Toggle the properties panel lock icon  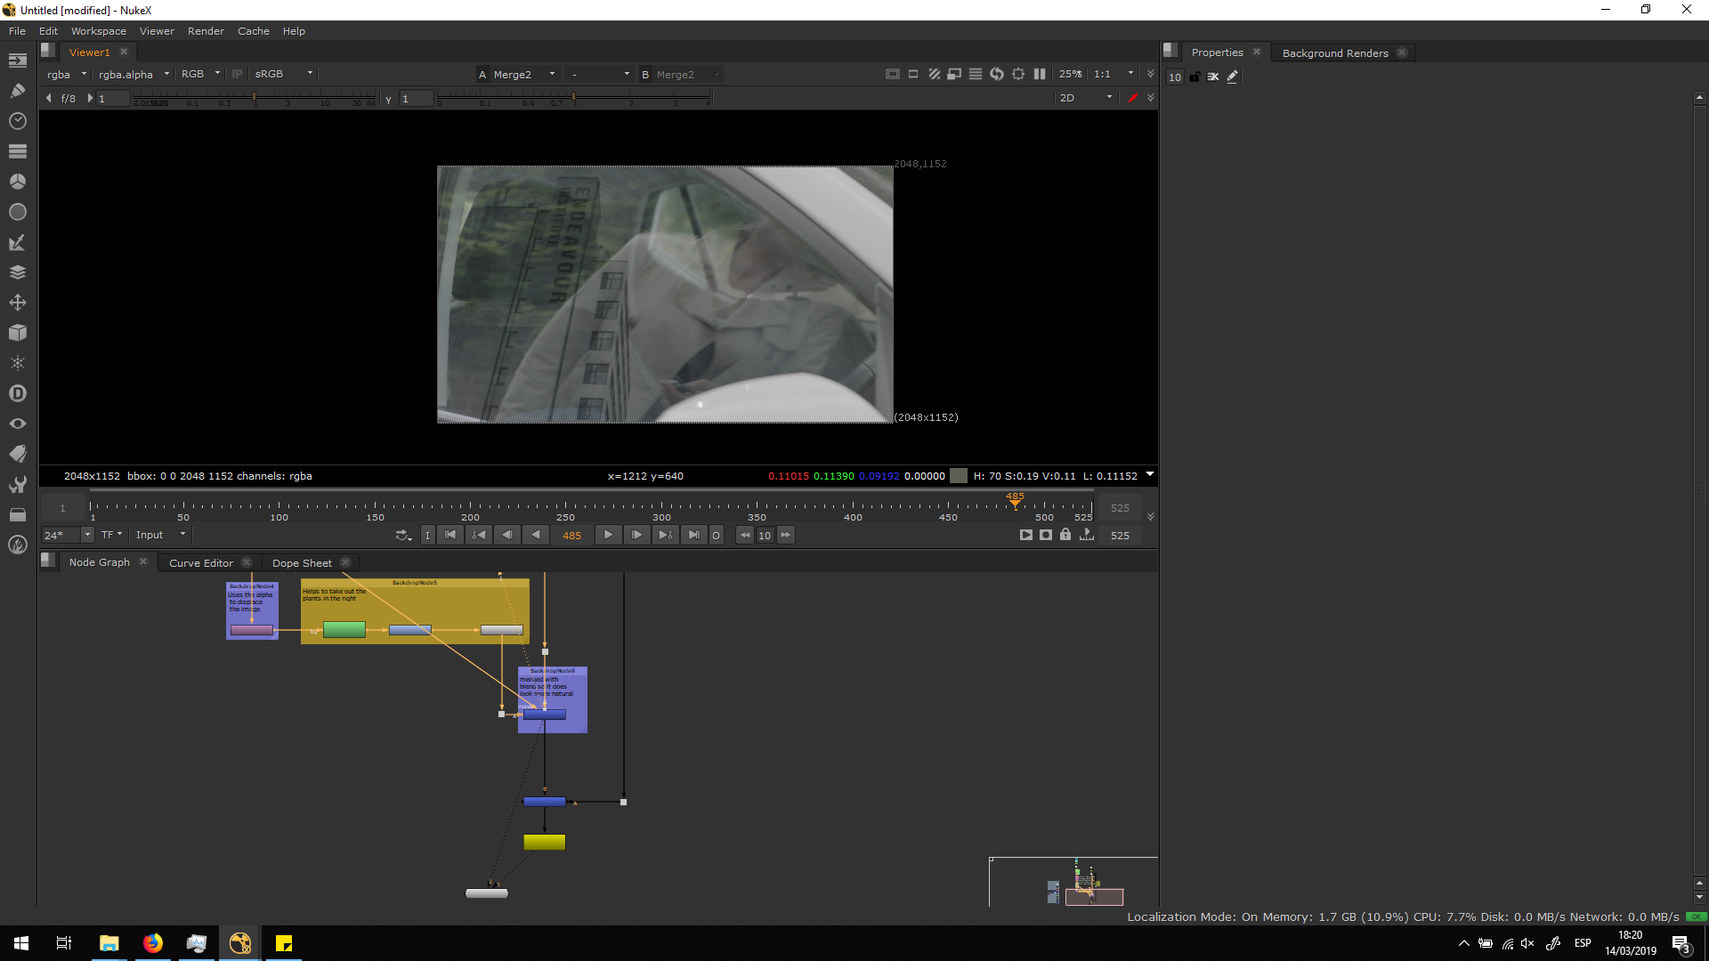pyautogui.click(x=1195, y=77)
